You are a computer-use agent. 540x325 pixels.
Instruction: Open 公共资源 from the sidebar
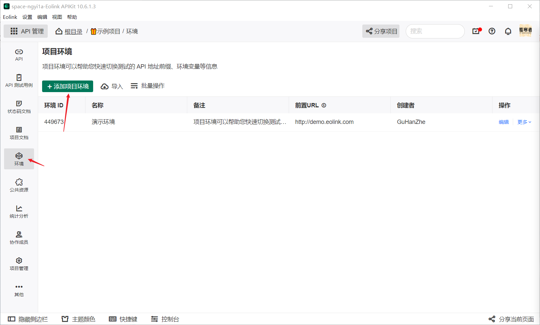(19, 186)
